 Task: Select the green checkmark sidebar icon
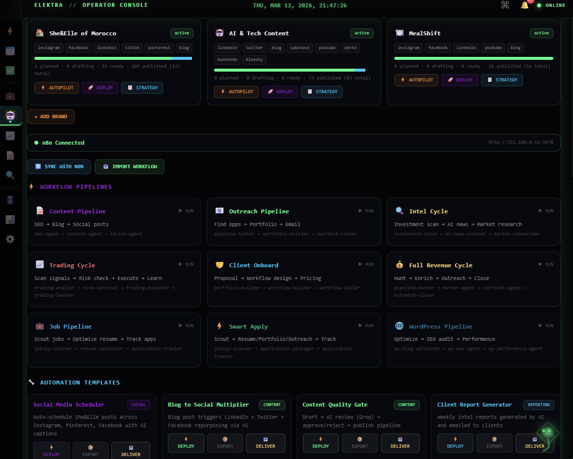[x=10, y=70]
